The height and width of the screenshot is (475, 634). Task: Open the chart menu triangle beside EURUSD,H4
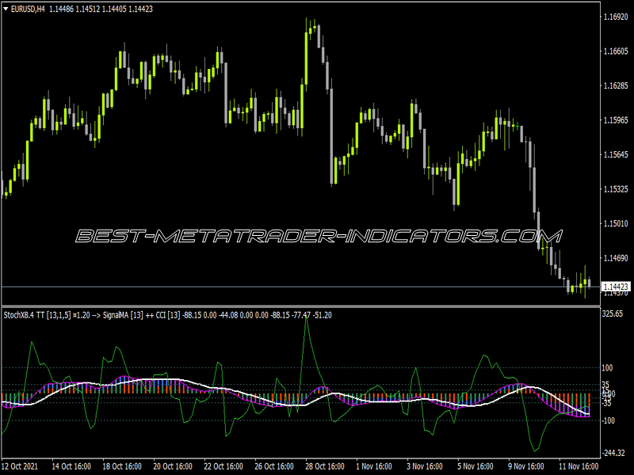click(6, 9)
